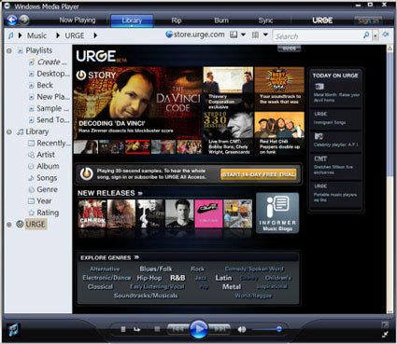Click the Sign In button
Image resolution: width=397 pixels, height=344 pixels.
[368, 21]
